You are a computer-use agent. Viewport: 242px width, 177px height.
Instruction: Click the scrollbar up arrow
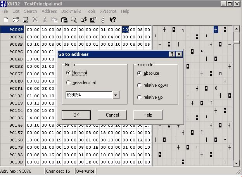tap(236, 29)
